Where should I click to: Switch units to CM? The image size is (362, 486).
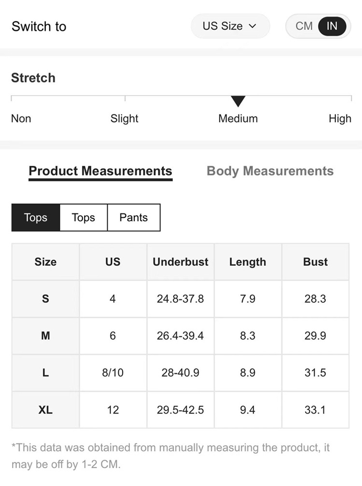pos(304,26)
